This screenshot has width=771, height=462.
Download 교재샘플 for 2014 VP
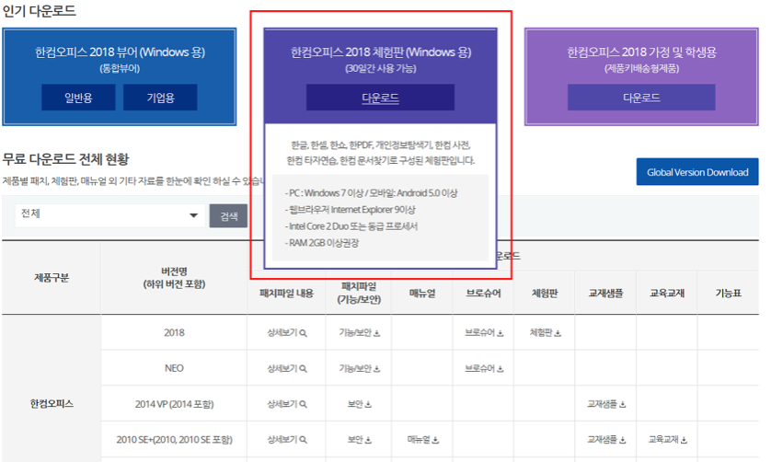tap(605, 404)
